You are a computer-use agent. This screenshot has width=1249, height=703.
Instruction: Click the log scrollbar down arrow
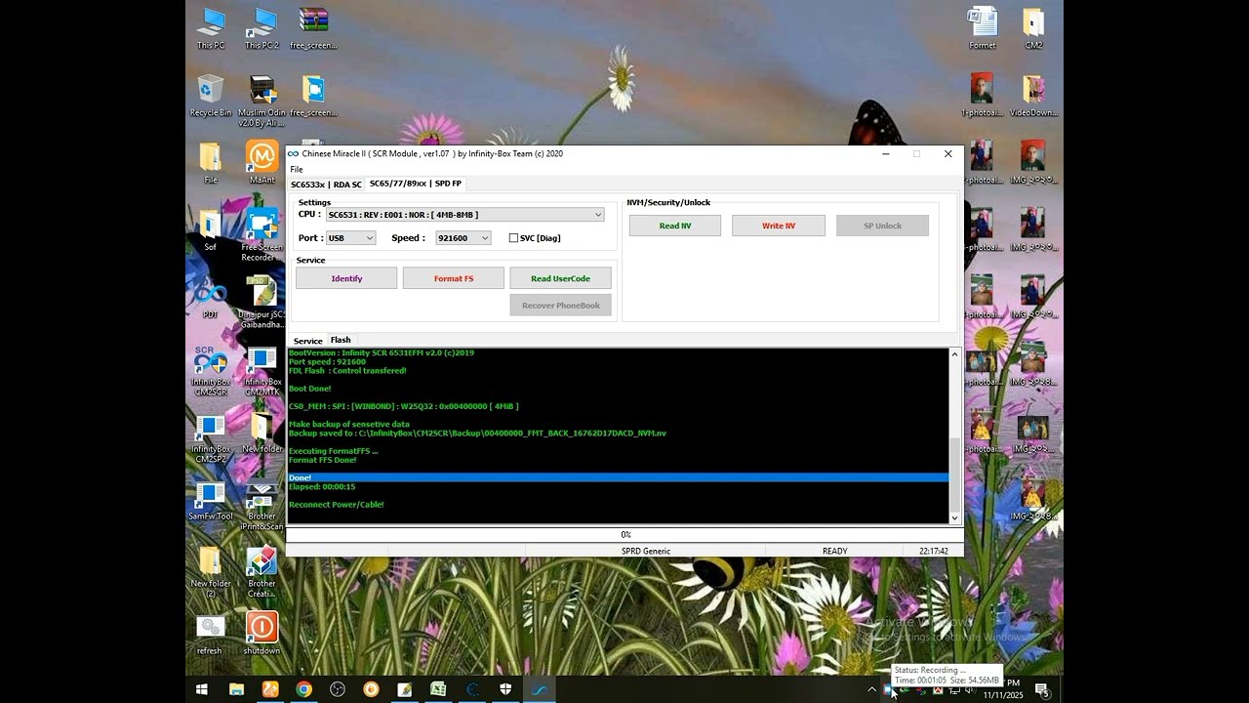pyautogui.click(x=954, y=517)
